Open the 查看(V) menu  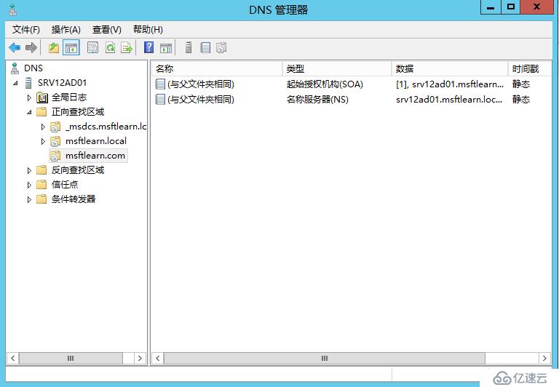coord(106,29)
